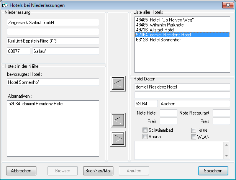Select Hotel "Up Halven Weg" in the hotel list
This screenshot has width=236, height=180.
[166, 20]
